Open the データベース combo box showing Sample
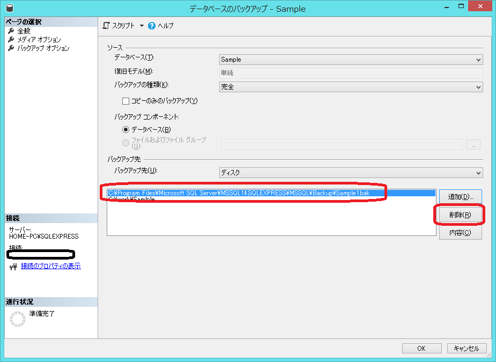 351,60
